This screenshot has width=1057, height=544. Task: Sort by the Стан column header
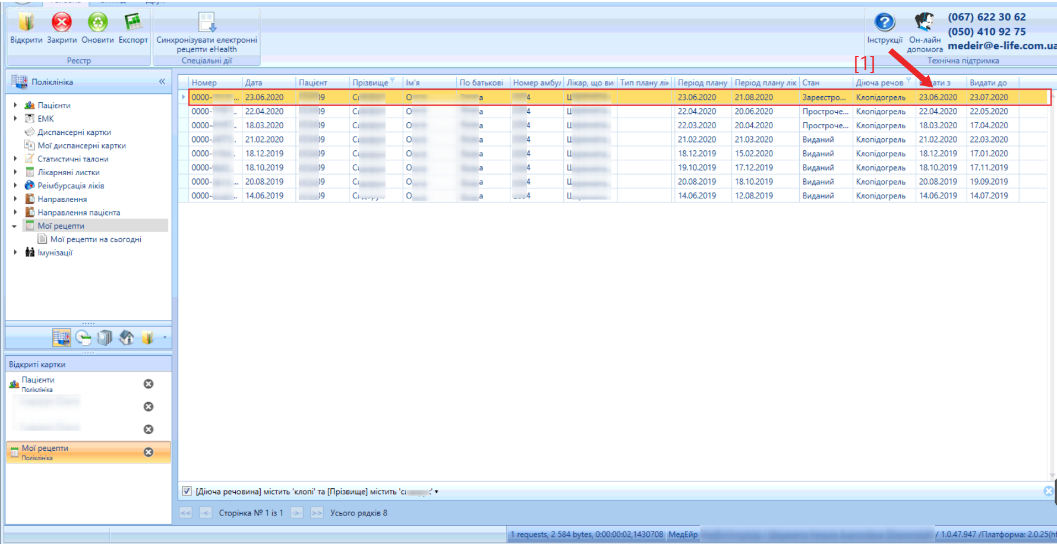[826, 83]
